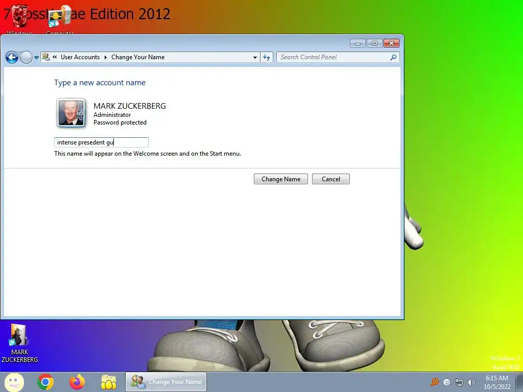Click the Show desktop strip
Image resolution: width=523 pixels, height=392 pixels.
(x=519, y=382)
